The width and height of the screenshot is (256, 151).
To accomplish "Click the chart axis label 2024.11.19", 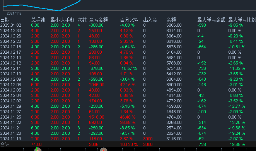I will point(14,14).
